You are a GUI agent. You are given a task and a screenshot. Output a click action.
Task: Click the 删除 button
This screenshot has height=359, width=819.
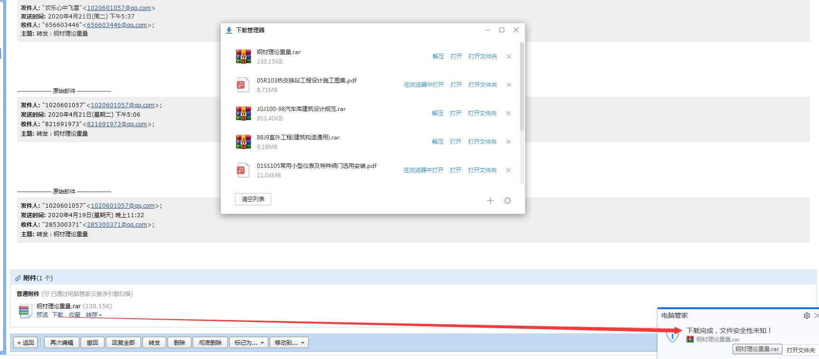click(x=179, y=342)
